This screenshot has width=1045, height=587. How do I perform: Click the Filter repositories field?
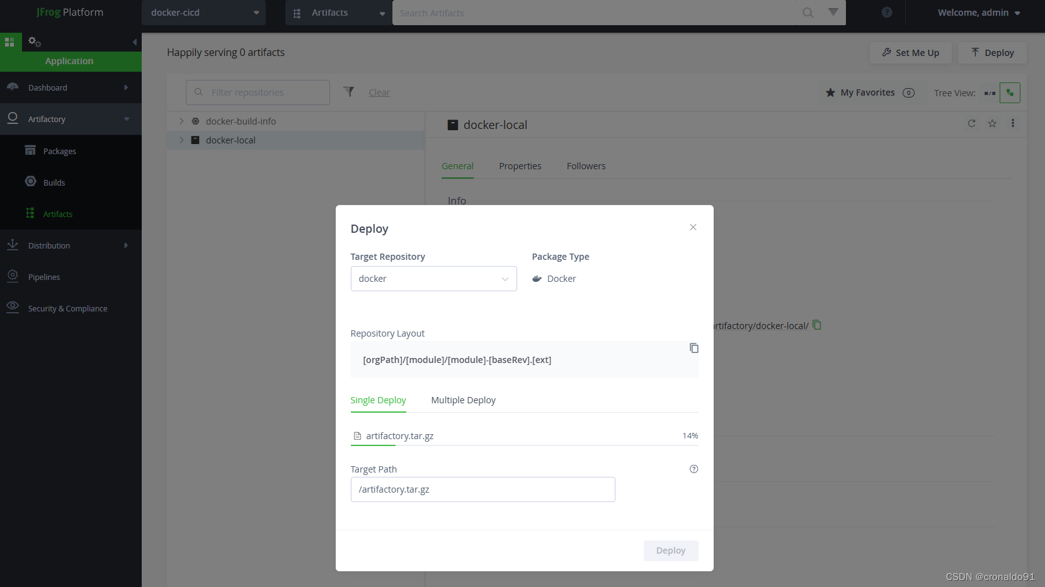tap(258, 92)
